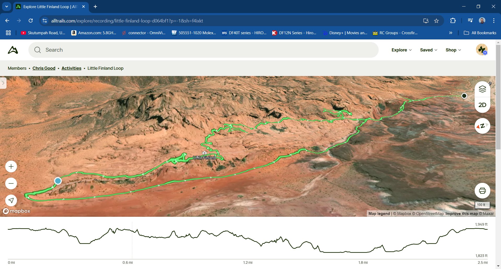This screenshot has height=269, width=501.
Task: Click the AllTrails logo
Action: (13, 50)
